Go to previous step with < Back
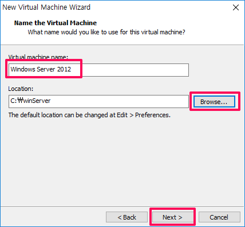 (x=127, y=217)
